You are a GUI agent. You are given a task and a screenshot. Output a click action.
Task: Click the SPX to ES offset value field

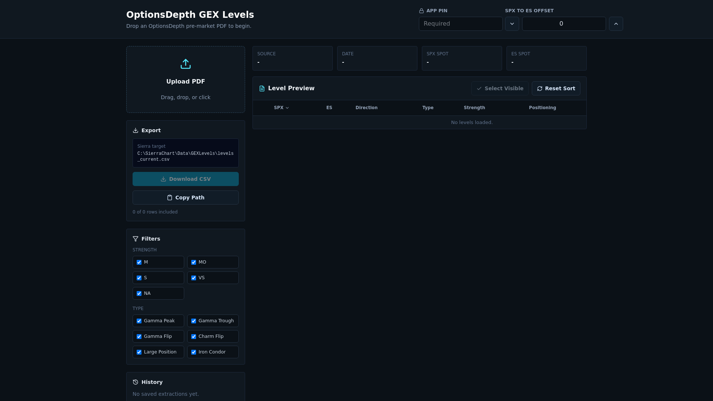tap(564, 24)
